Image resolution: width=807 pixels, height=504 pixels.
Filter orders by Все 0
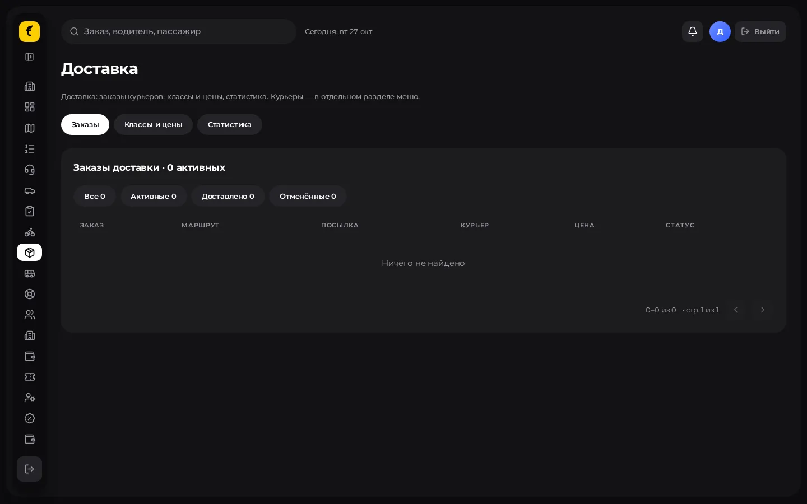click(95, 196)
